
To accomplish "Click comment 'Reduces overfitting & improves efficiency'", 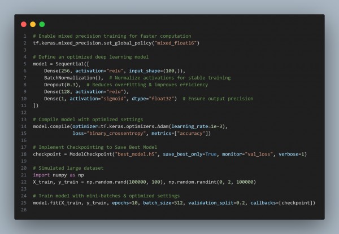I will [x=147, y=85].
